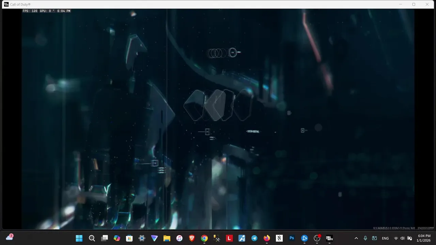Switch to Firefox in taskbar
This screenshot has height=245, width=436.
tap(267, 238)
